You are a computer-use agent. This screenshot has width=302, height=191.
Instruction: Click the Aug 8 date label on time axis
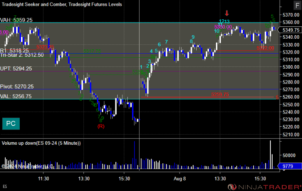point(180,179)
